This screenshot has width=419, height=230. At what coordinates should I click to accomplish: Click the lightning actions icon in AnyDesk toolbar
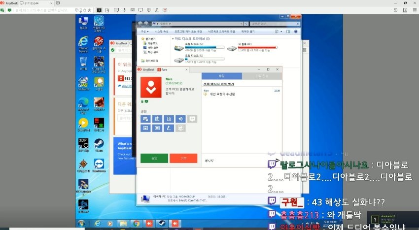(x=124, y=10)
